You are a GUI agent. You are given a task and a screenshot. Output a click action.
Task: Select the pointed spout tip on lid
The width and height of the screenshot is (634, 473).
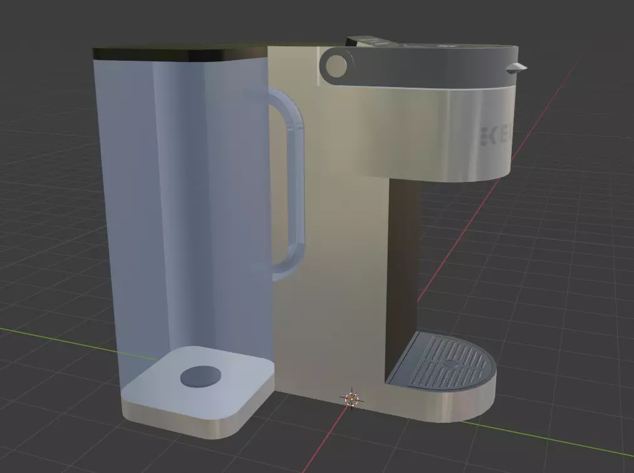coord(516,68)
